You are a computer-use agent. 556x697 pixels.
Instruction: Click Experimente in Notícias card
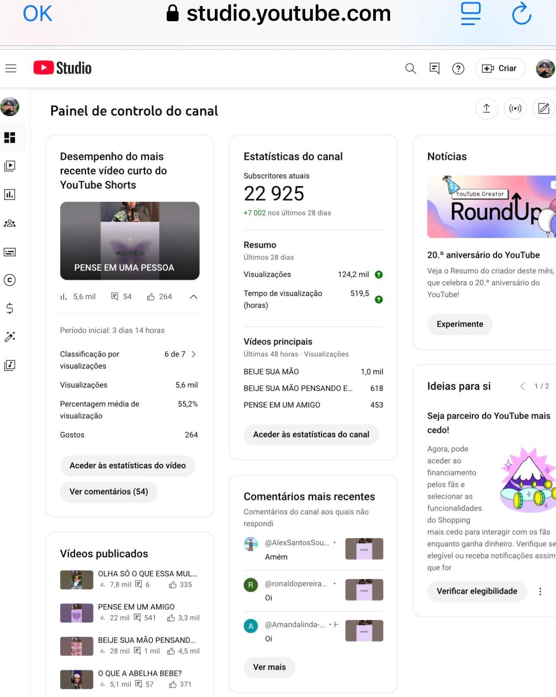point(460,324)
